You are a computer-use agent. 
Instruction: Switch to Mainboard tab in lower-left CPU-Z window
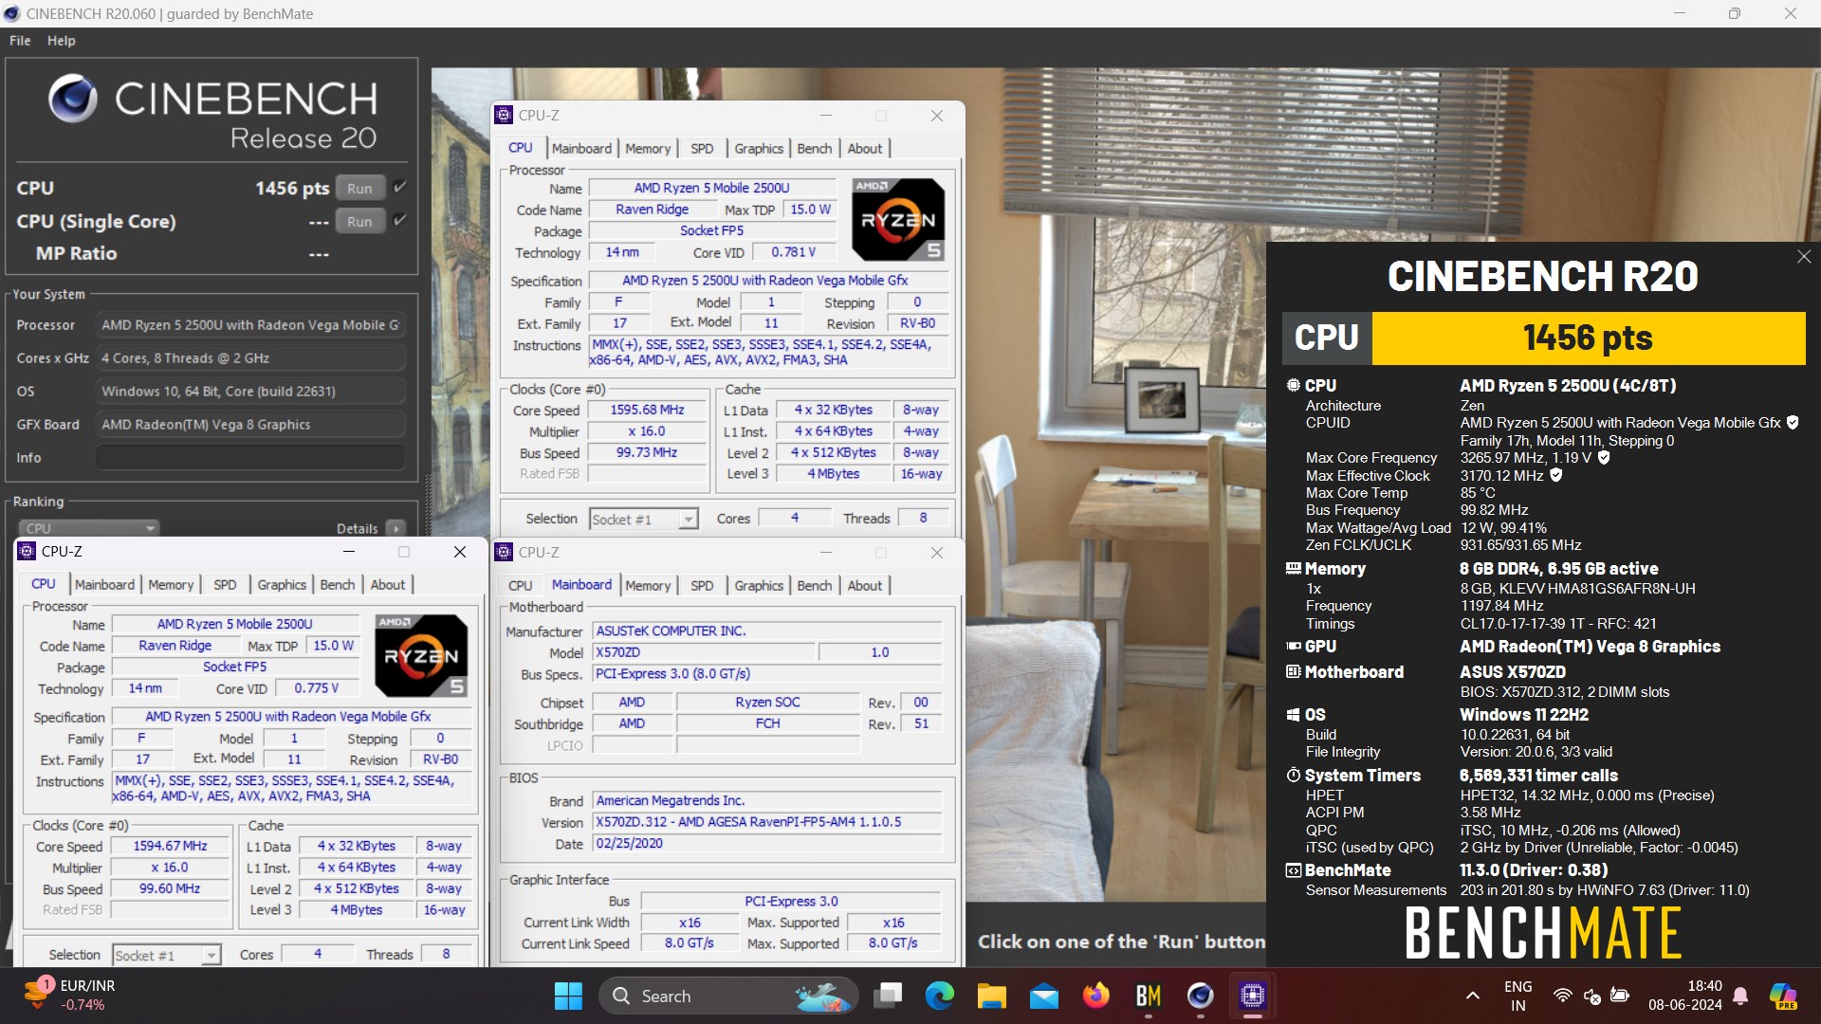(104, 584)
